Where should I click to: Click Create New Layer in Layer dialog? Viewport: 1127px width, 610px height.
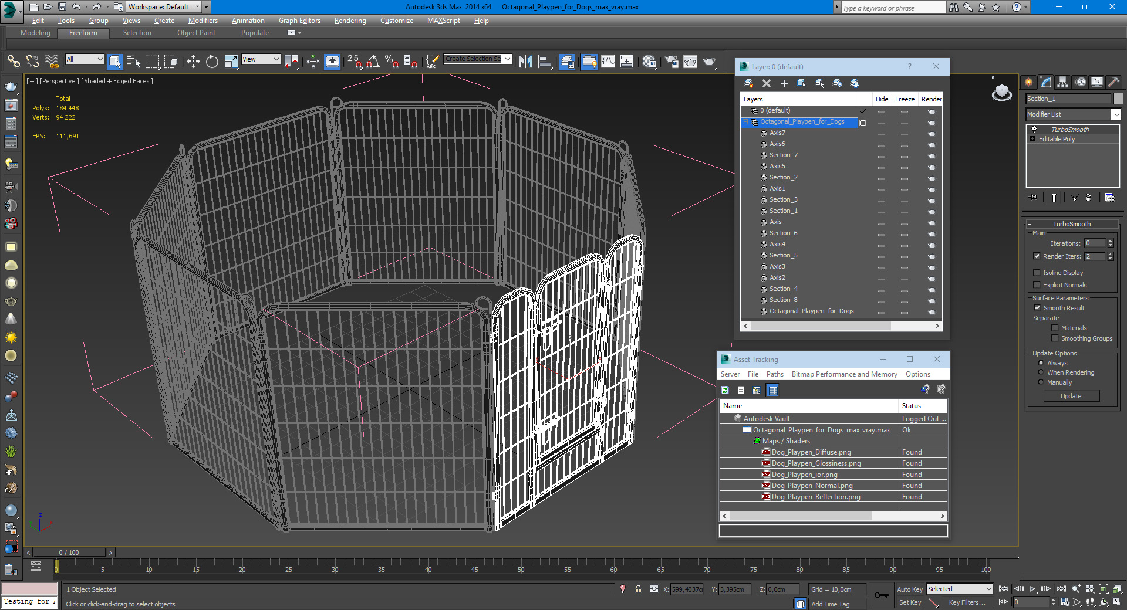(749, 83)
